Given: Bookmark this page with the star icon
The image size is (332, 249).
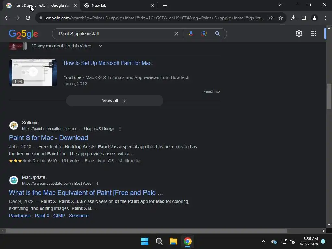Looking at the screenshot, I should [281, 18].
